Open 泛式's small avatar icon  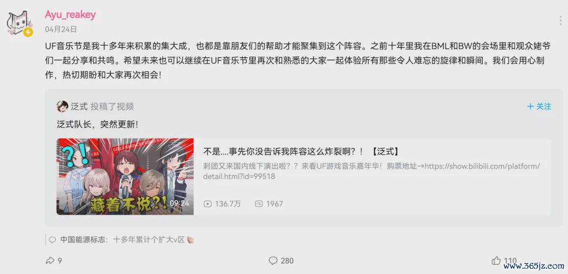(x=62, y=106)
